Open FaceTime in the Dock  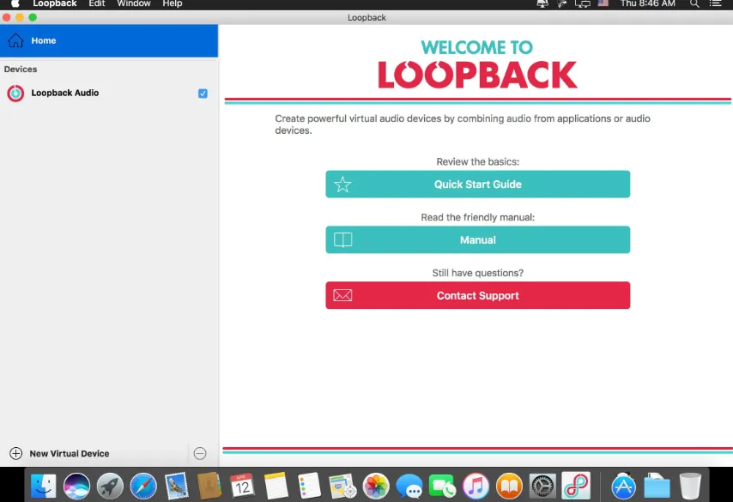(x=442, y=486)
